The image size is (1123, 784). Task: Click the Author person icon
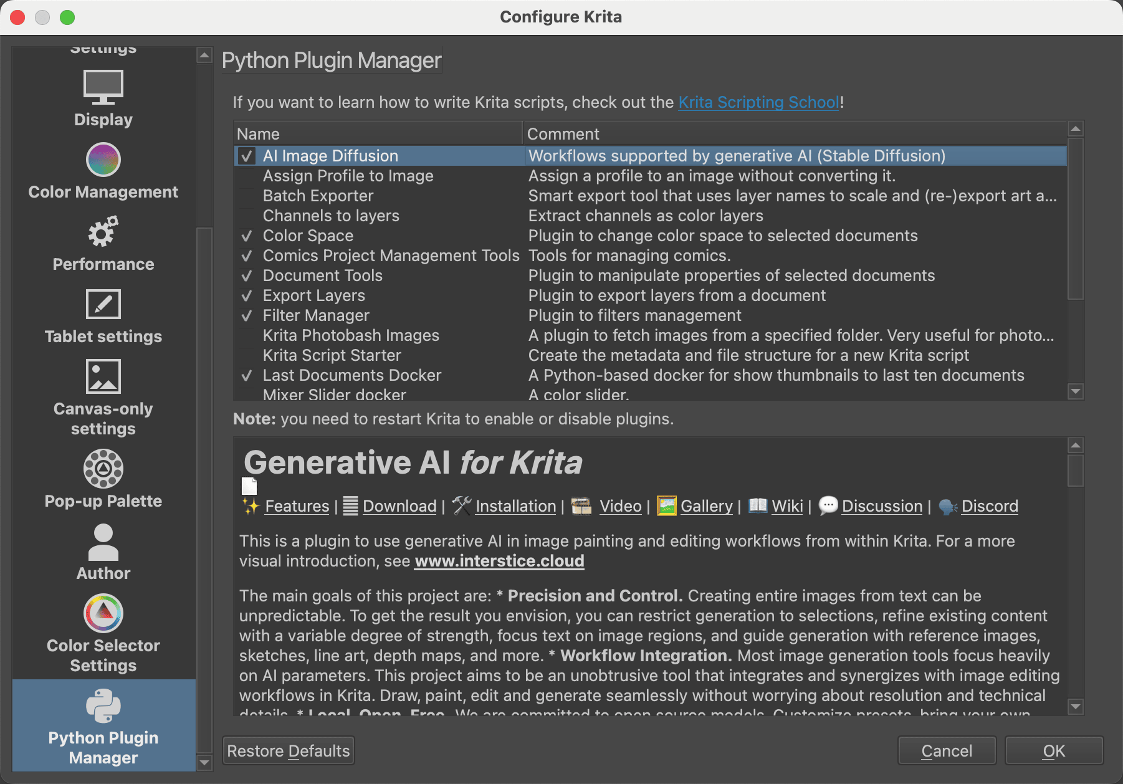click(x=103, y=541)
